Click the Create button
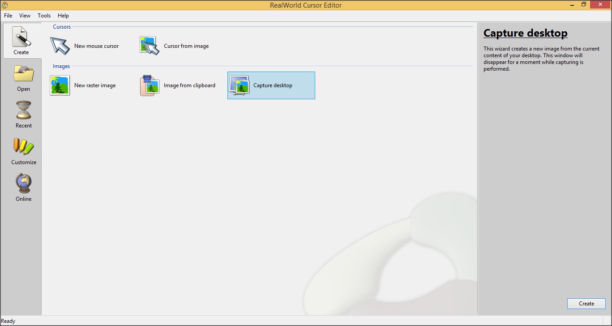Viewport: 612px width, 326px height. click(x=586, y=303)
